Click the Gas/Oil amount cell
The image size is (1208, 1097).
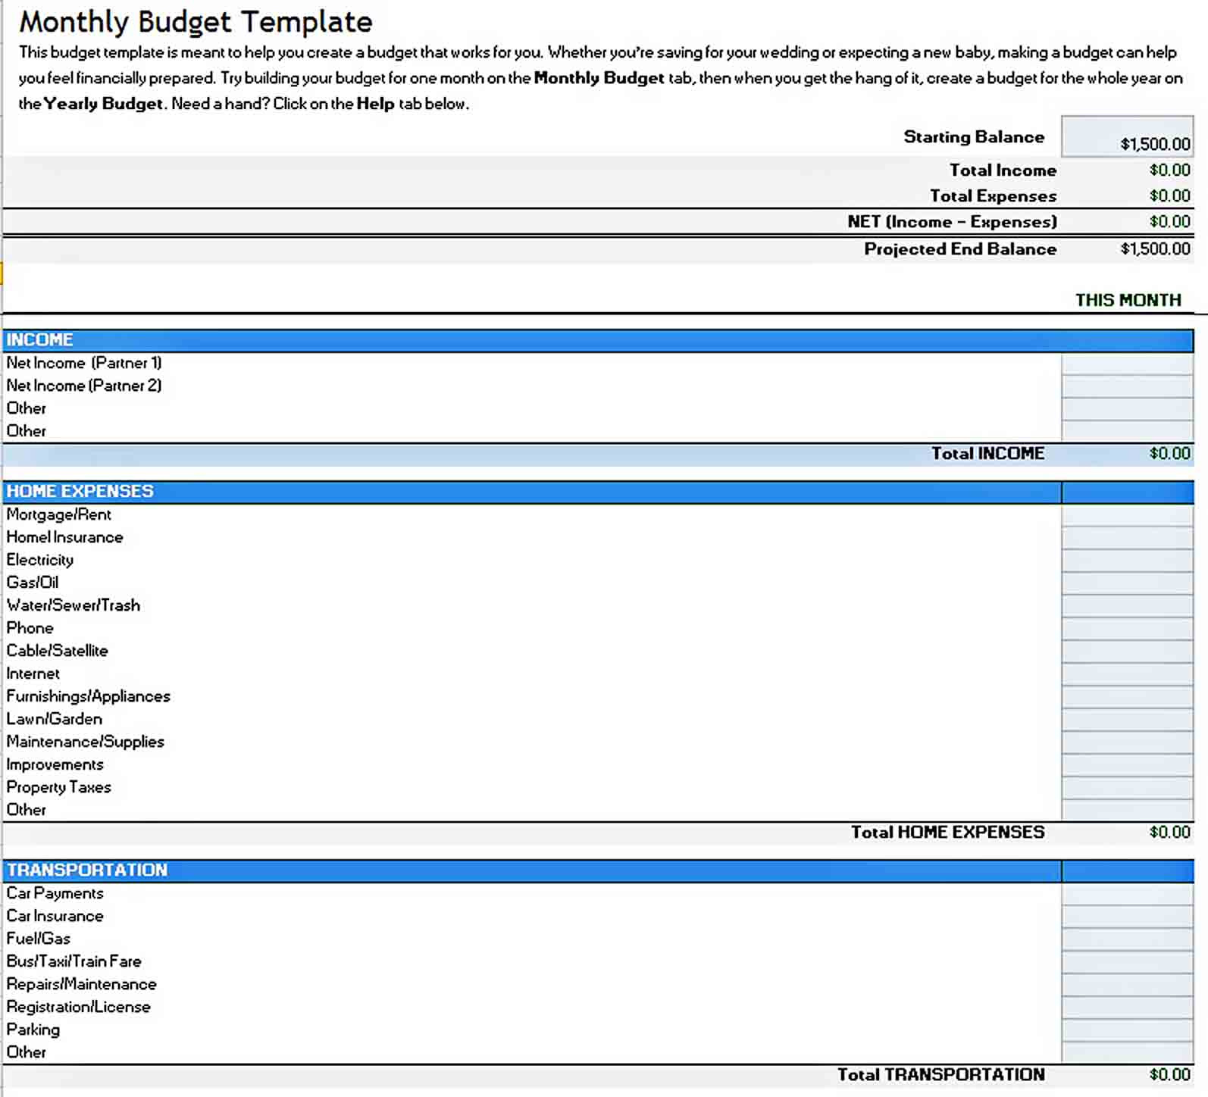[x=1127, y=583]
